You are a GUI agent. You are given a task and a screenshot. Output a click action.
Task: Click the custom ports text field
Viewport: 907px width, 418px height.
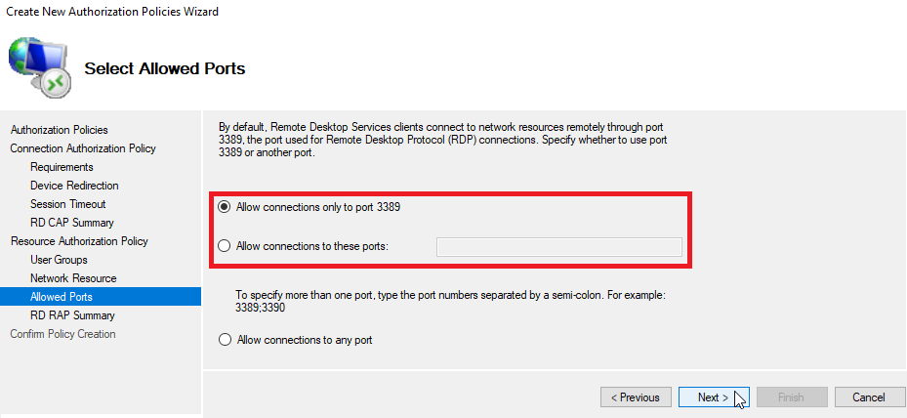tap(558, 247)
